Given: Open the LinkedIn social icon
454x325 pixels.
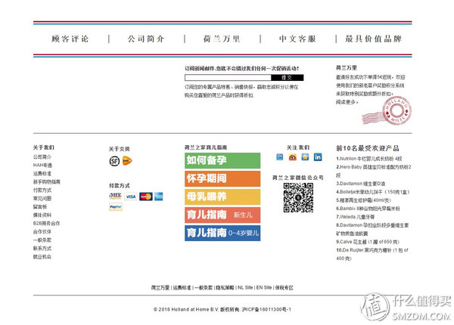Looking at the screenshot, I should click(x=318, y=157).
